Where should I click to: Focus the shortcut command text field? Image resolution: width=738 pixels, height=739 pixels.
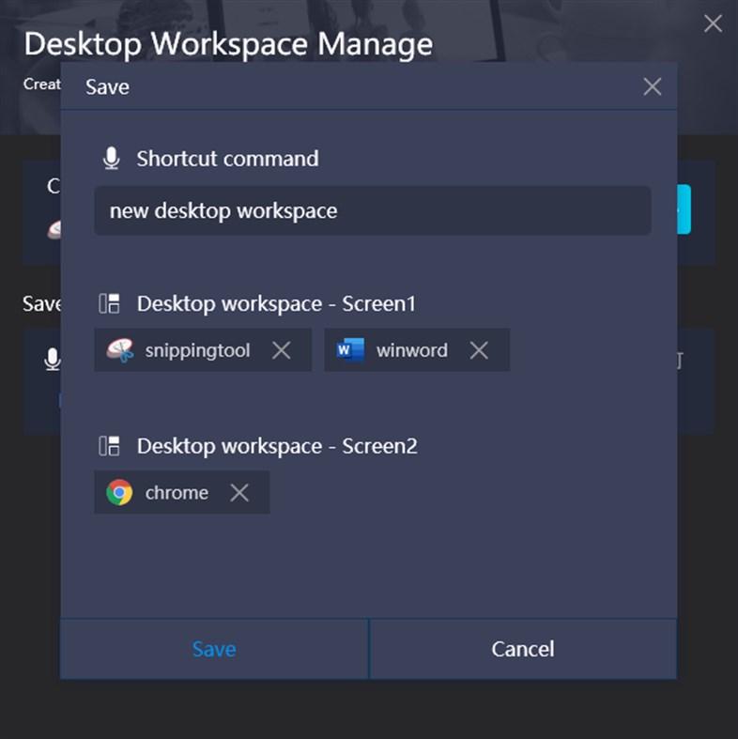(373, 210)
